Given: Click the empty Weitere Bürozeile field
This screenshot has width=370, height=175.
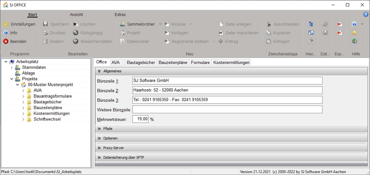Looking at the screenshot, I should pyautogui.click(x=227, y=109).
